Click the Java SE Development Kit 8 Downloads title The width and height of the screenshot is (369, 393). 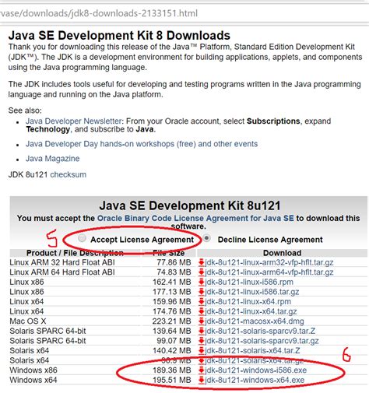click(x=119, y=36)
